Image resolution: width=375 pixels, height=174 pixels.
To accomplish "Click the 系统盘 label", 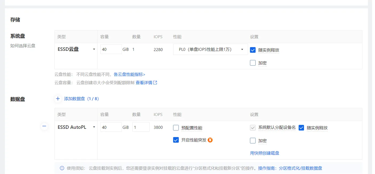I will [18, 36].
